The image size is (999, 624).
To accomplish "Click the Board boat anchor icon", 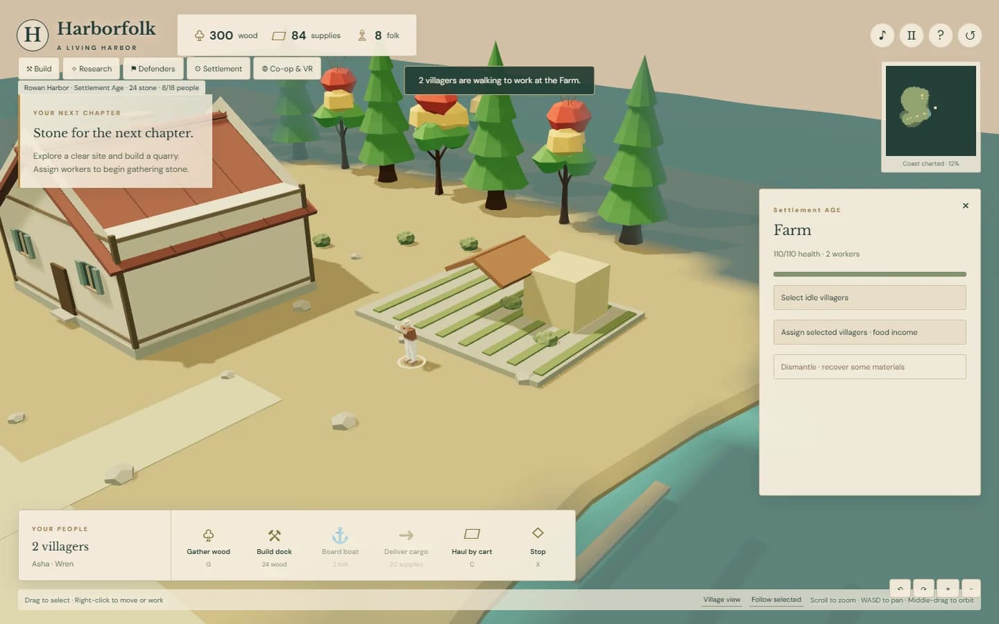I will [x=340, y=535].
